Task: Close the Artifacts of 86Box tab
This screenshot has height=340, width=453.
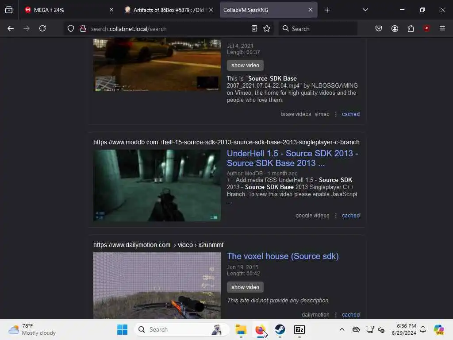Action: coord(211,10)
